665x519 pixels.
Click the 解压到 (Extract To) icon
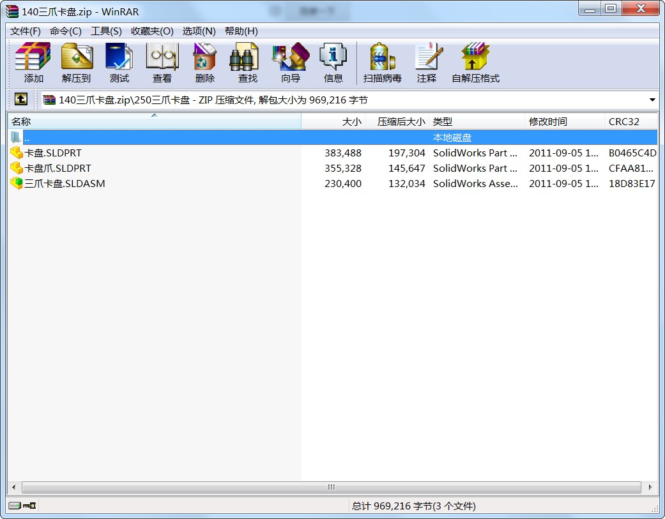(x=77, y=63)
